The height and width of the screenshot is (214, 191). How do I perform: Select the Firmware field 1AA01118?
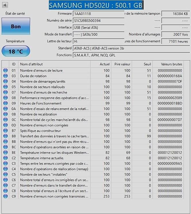pyautogui.click(x=99, y=14)
